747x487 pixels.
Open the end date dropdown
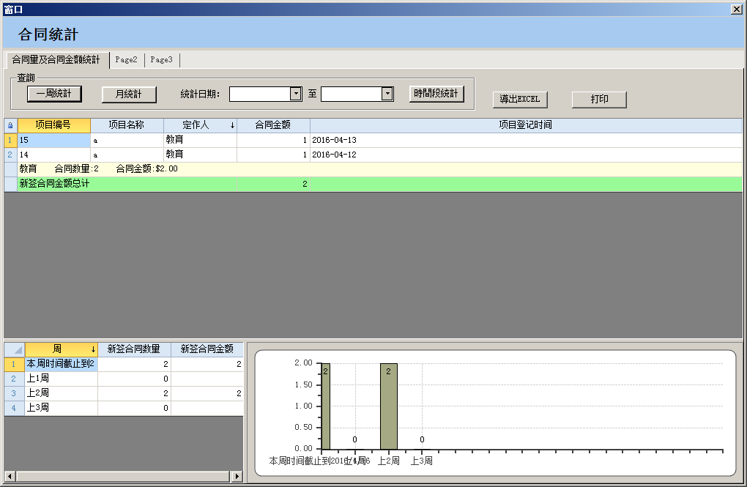pos(387,94)
